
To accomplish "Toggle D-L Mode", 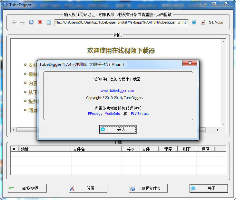I will [216, 23].
